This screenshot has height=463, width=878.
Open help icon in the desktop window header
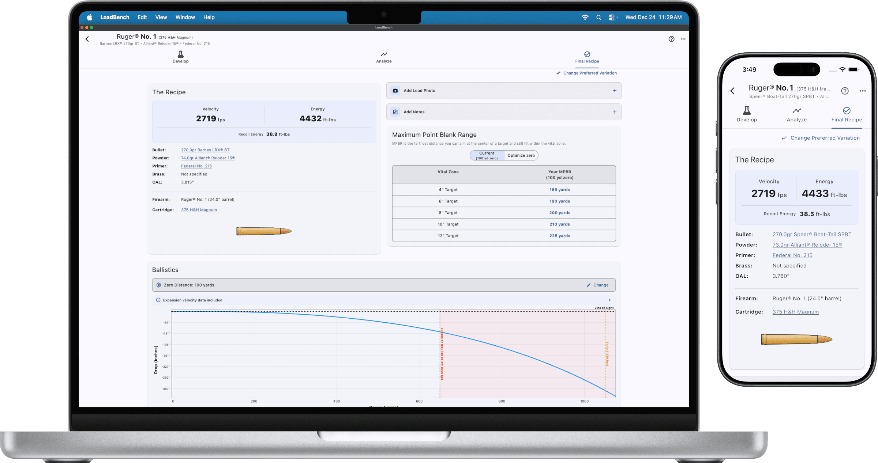coord(671,39)
